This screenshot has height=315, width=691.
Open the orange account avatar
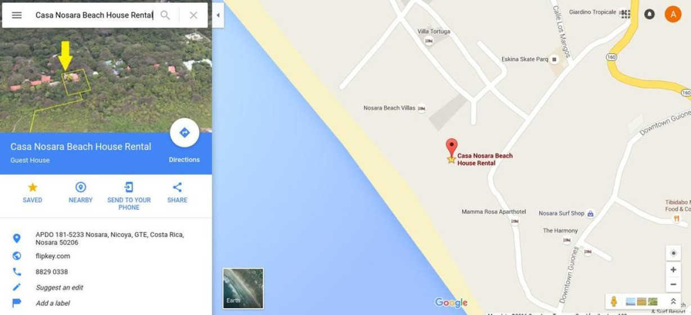[x=672, y=14]
